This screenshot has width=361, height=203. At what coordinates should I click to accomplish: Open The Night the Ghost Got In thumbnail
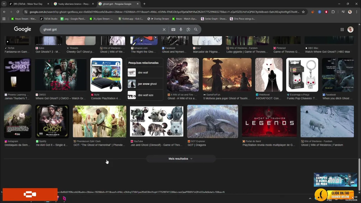[x=17, y=75]
